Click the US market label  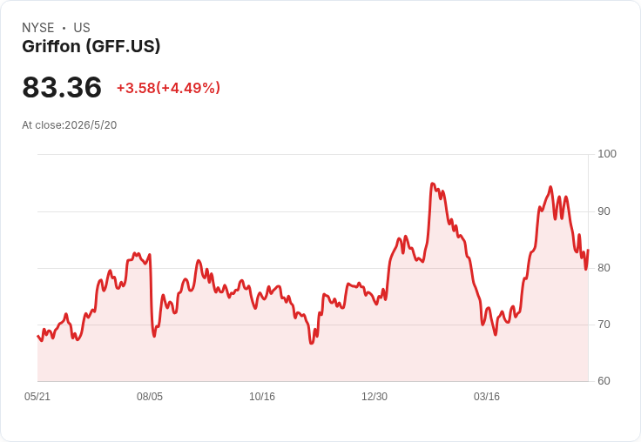[82, 28]
